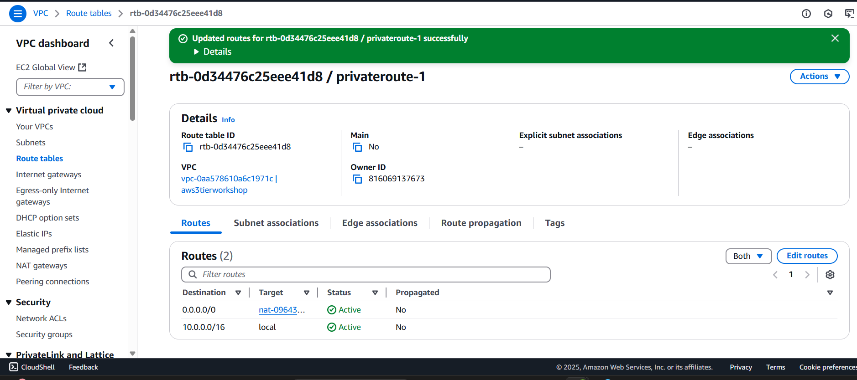Viewport: 857px width, 380px height.
Task: Go to Route tables breadcrumb link
Action: (x=89, y=13)
